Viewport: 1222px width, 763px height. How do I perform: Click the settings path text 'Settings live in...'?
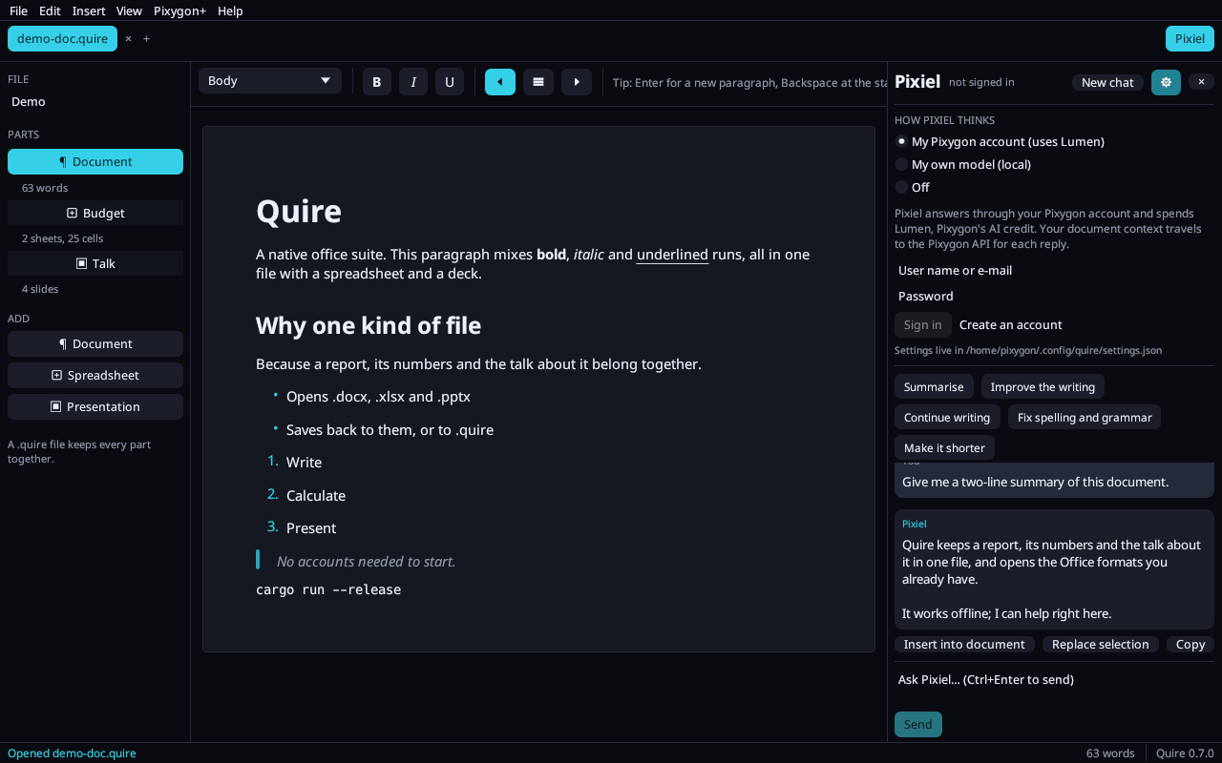1028,350
